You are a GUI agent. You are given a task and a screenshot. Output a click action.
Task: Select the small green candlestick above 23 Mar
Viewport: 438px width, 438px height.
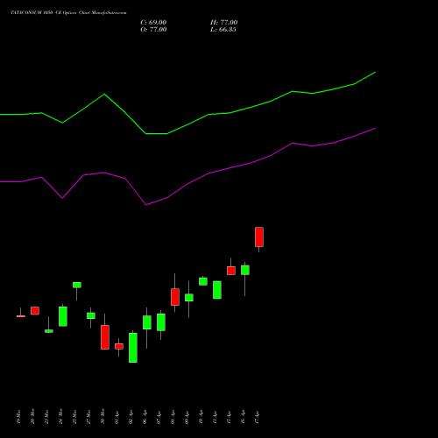49,331
